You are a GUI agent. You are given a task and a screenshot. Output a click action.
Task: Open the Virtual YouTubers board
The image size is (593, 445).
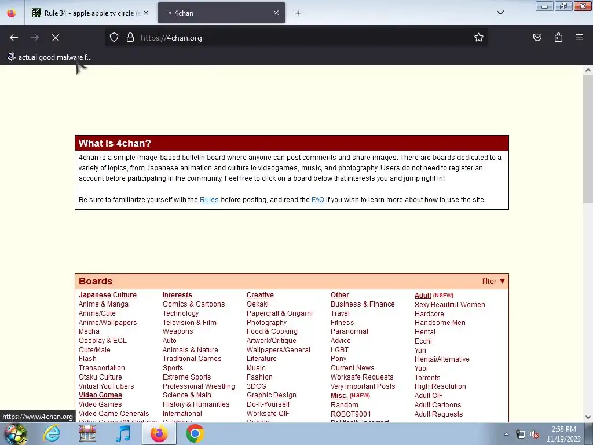click(107, 386)
